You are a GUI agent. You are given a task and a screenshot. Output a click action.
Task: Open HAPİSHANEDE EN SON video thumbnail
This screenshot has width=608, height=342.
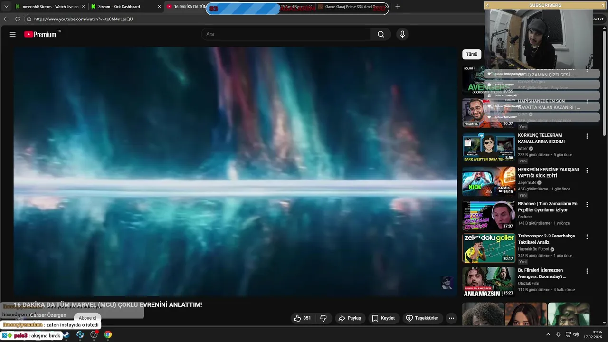pos(489,114)
